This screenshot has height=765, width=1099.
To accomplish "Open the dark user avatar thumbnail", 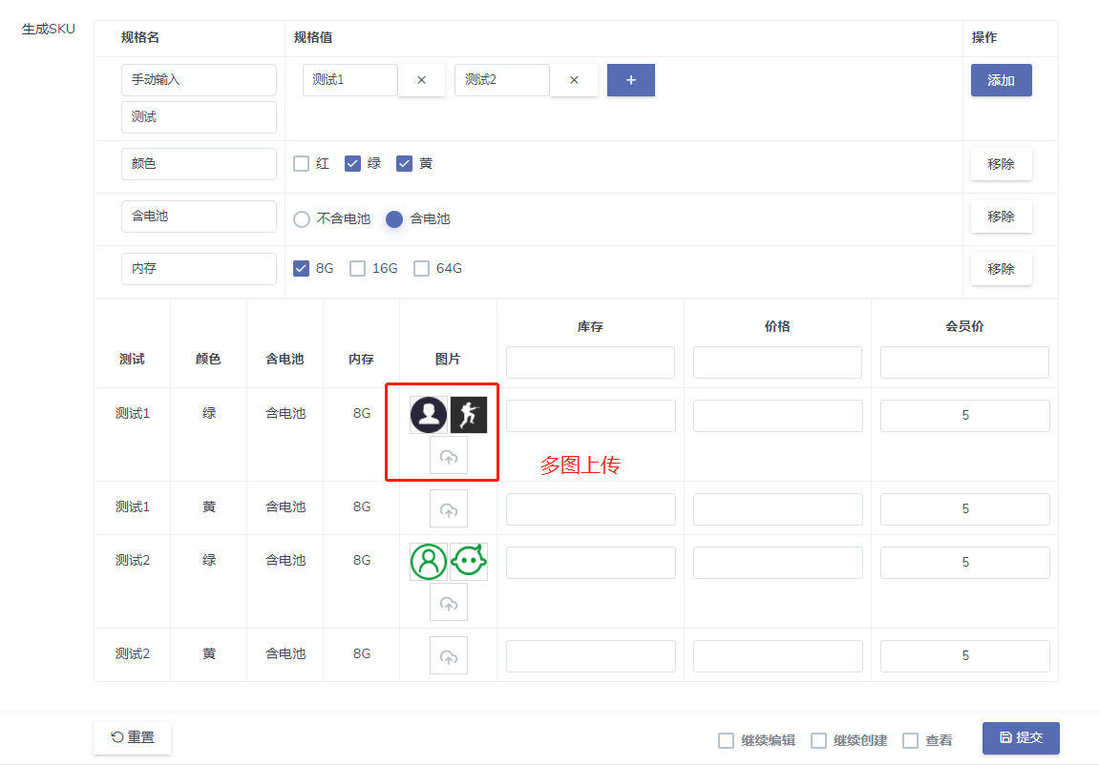I will tap(429, 415).
